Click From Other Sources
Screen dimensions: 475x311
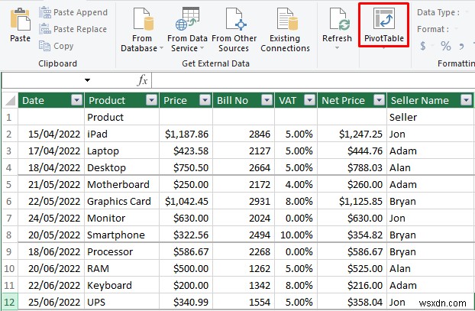click(234, 30)
